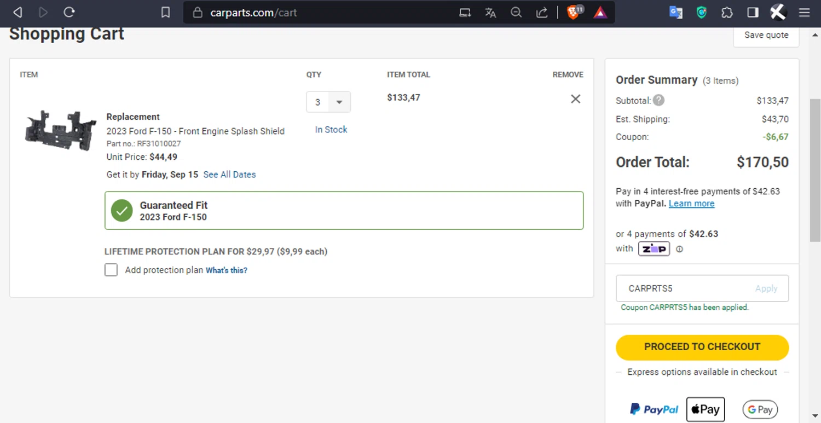Click the page vertical scrollbar
This screenshot has height=423, width=821.
tap(815, 170)
